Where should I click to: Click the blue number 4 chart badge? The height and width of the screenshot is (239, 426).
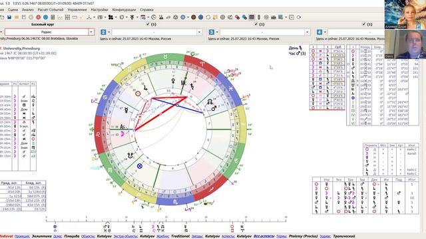(319, 33)
